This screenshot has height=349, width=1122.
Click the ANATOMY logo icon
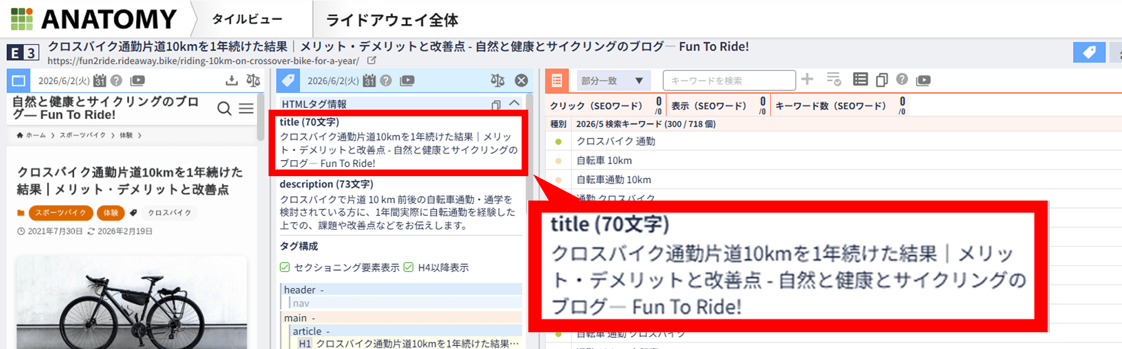(22, 19)
